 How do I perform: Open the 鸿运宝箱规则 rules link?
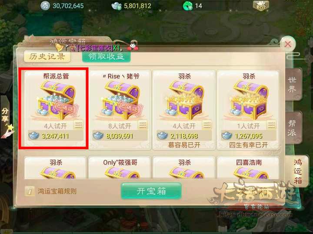pos(57,192)
